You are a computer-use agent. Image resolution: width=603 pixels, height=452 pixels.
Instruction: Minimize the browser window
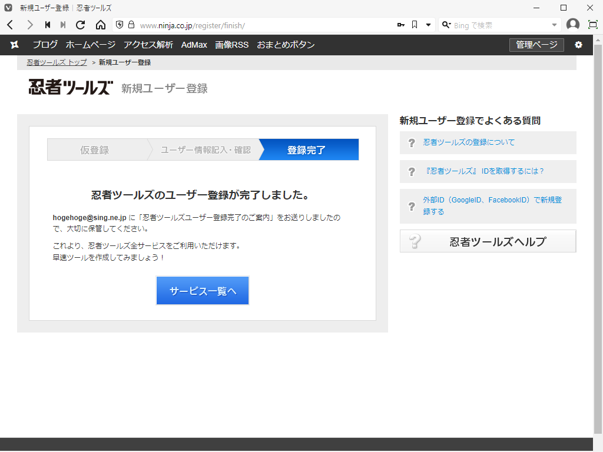pyautogui.click(x=536, y=8)
